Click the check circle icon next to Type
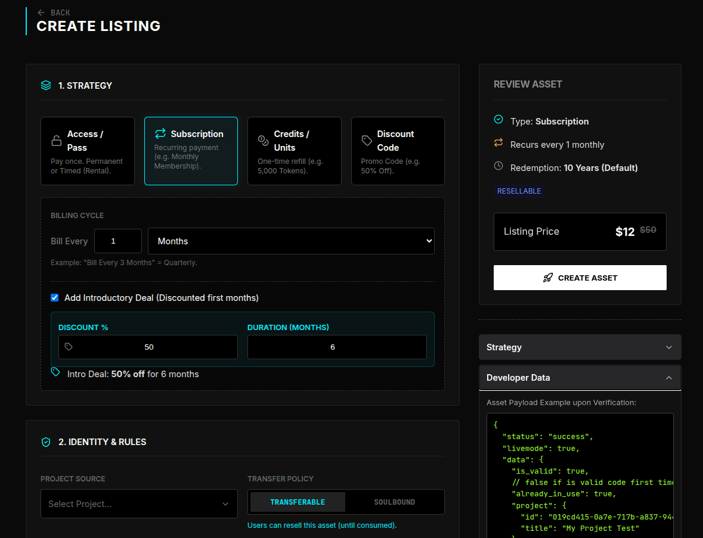 point(498,119)
